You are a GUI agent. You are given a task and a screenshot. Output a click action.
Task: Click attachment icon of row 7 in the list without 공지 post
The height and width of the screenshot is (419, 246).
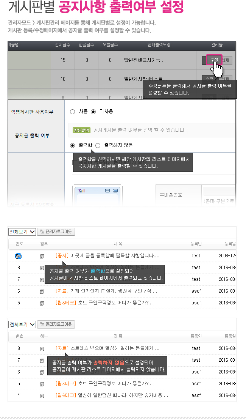tap(42, 361)
